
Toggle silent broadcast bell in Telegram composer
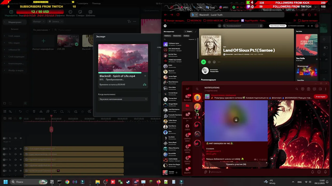313,172
